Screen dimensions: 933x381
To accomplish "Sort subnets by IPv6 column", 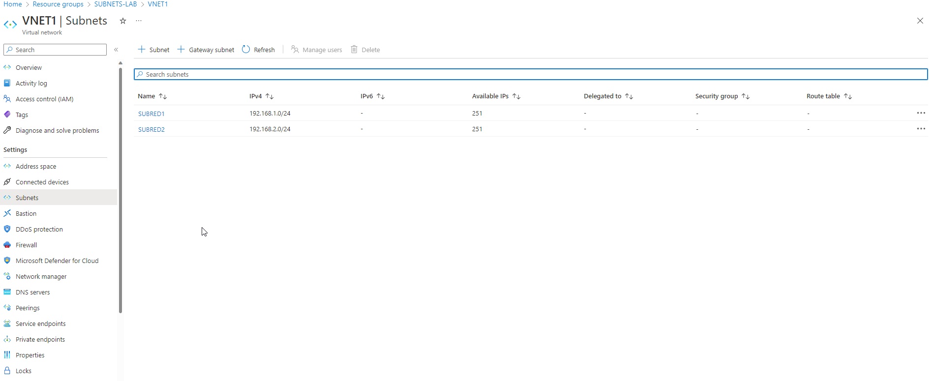I will click(373, 96).
